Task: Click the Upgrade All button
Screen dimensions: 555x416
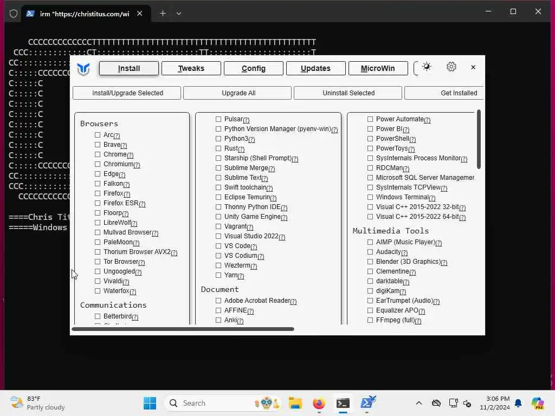Action: [237, 93]
